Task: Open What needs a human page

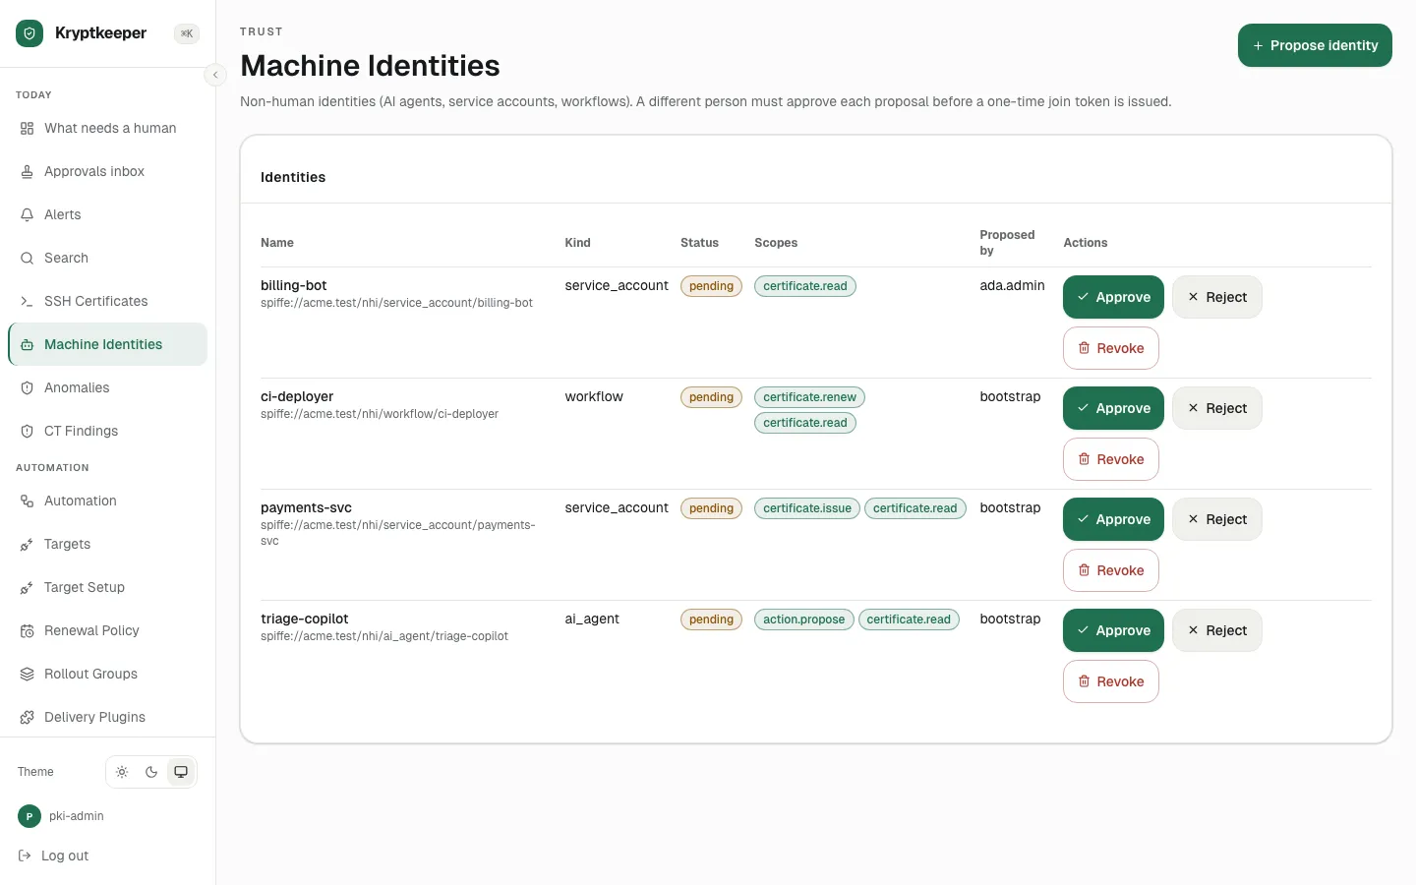Action: coord(108,128)
